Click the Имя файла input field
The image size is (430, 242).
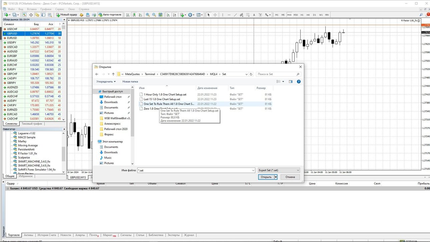coord(194,170)
